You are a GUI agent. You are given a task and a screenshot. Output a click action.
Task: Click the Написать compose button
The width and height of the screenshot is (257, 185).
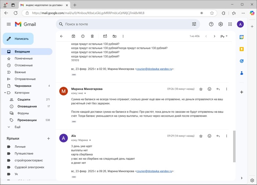[x=18, y=39]
